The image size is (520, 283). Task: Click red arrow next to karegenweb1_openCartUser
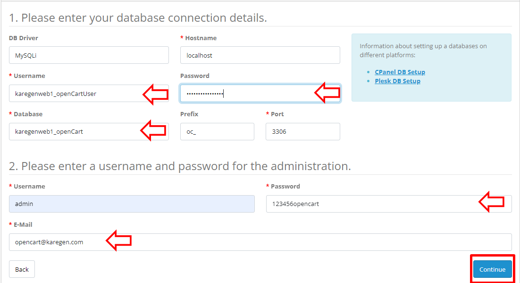click(x=156, y=94)
